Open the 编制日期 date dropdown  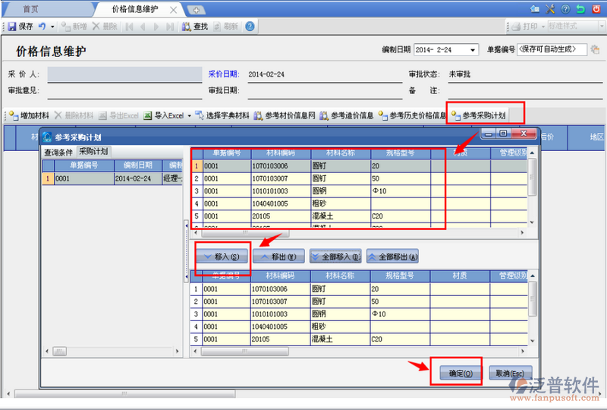click(x=473, y=50)
